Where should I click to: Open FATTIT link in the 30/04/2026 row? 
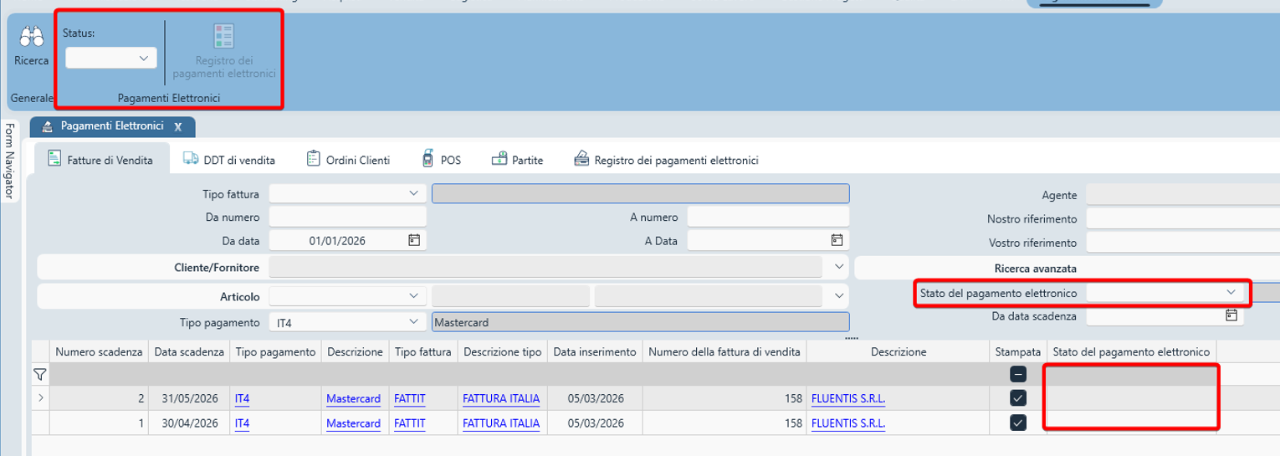coord(410,423)
